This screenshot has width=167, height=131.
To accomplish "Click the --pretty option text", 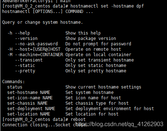I will (25, 71).
